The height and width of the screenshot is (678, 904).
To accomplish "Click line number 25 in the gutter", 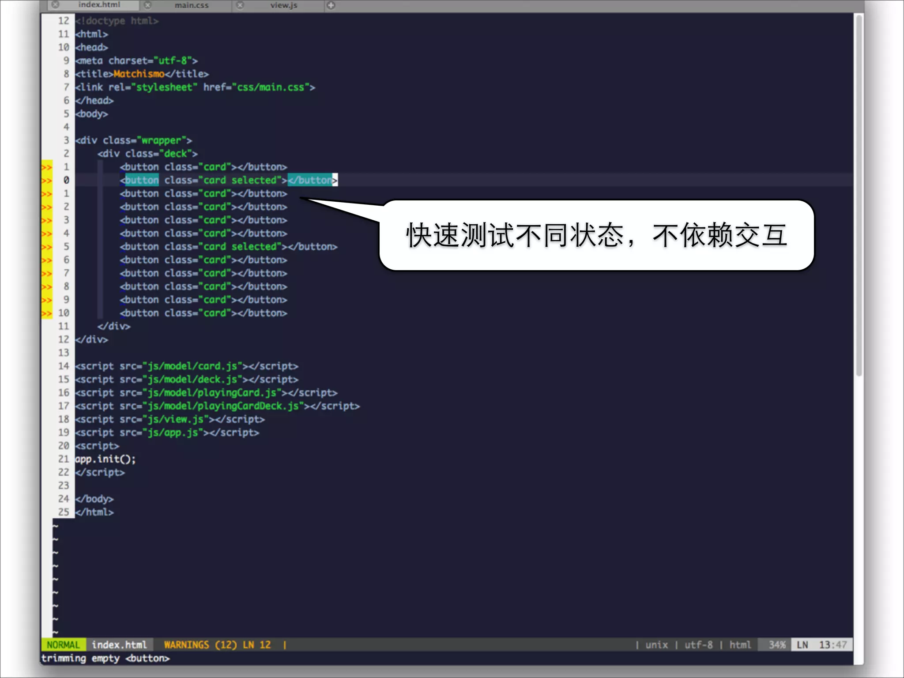I will 64,512.
